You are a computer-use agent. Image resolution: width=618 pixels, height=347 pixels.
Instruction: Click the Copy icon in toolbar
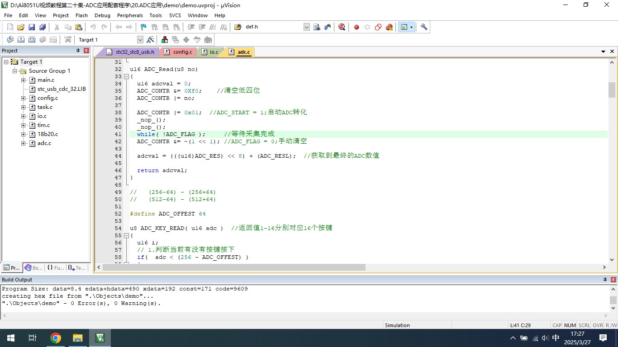point(68,27)
